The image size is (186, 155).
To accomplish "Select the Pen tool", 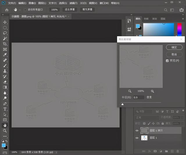I will (x=5, y=103).
